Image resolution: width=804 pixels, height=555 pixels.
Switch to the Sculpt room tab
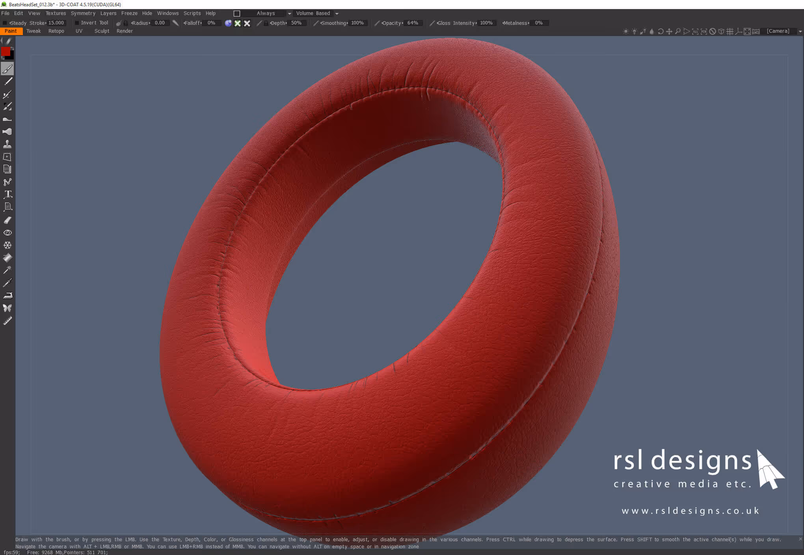tap(102, 31)
